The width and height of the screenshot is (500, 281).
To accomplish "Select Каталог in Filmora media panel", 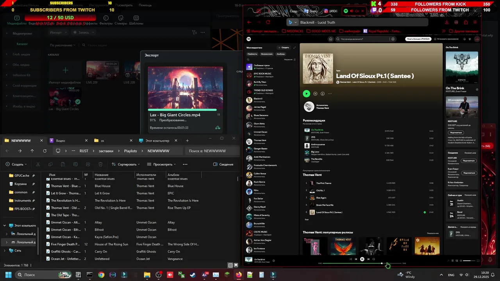I will click(22, 44).
